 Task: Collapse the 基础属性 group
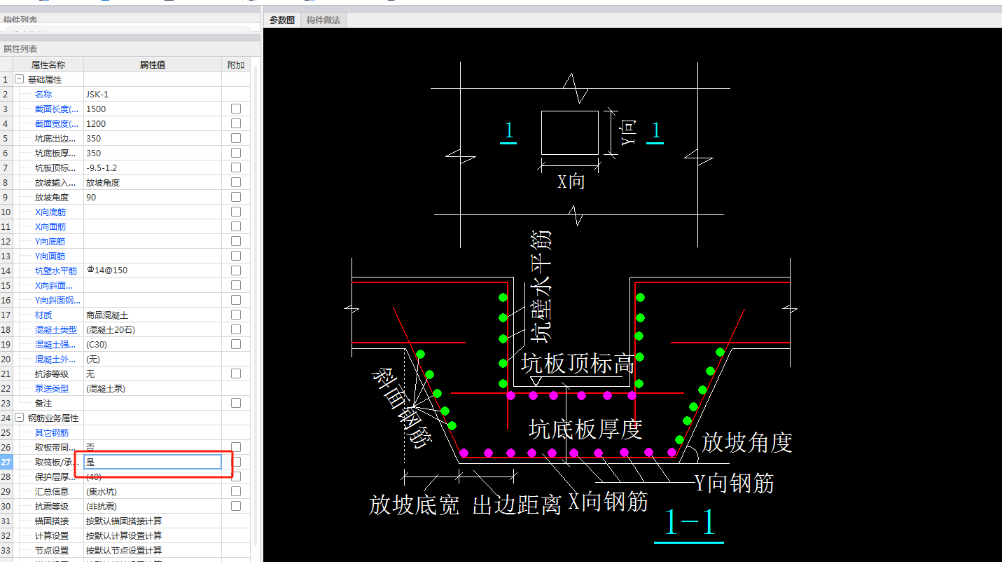click(20, 80)
